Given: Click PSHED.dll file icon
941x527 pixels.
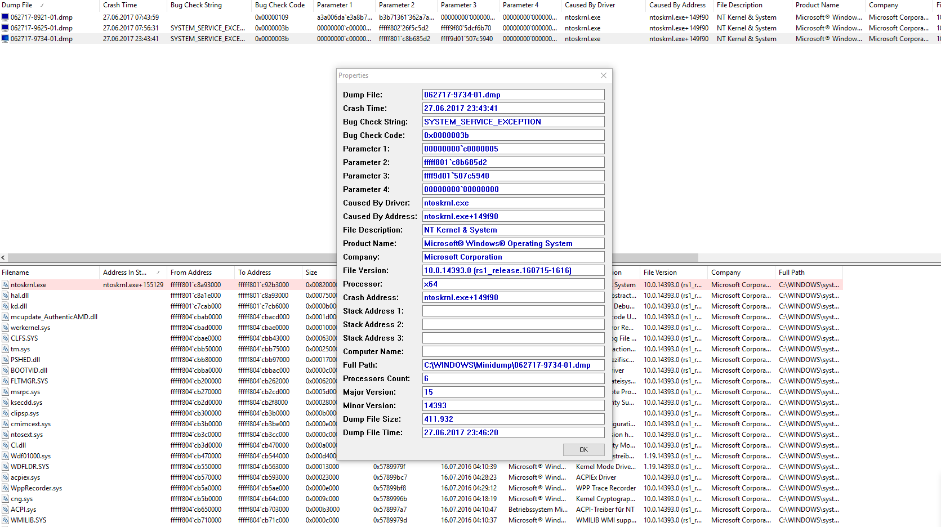Looking at the screenshot, I should [5, 360].
